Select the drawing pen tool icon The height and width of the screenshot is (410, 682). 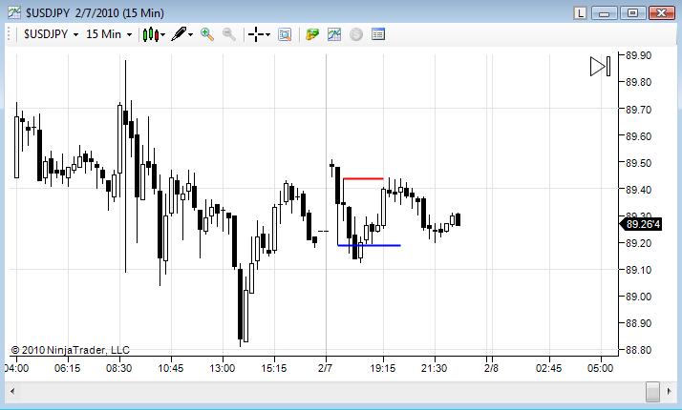pos(179,34)
